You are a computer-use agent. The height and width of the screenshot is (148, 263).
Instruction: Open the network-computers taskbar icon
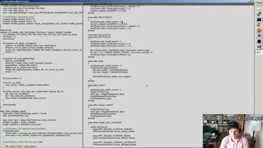click(259, 14)
